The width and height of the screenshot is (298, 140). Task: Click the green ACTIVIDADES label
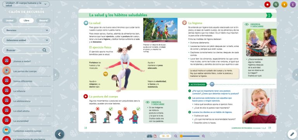(x=198, y=84)
